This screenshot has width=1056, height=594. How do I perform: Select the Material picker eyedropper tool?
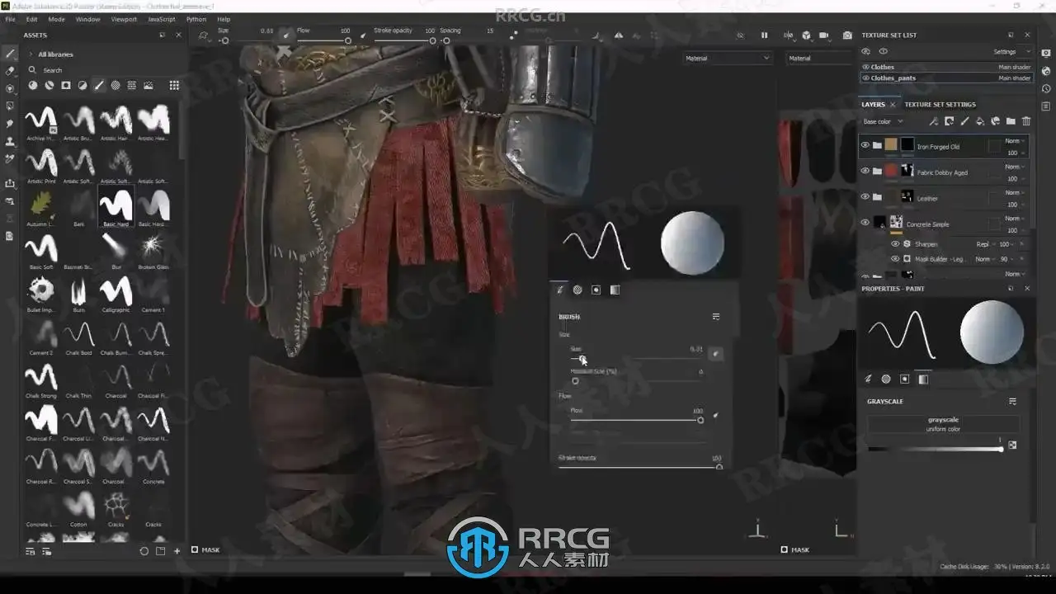tap(11, 158)
